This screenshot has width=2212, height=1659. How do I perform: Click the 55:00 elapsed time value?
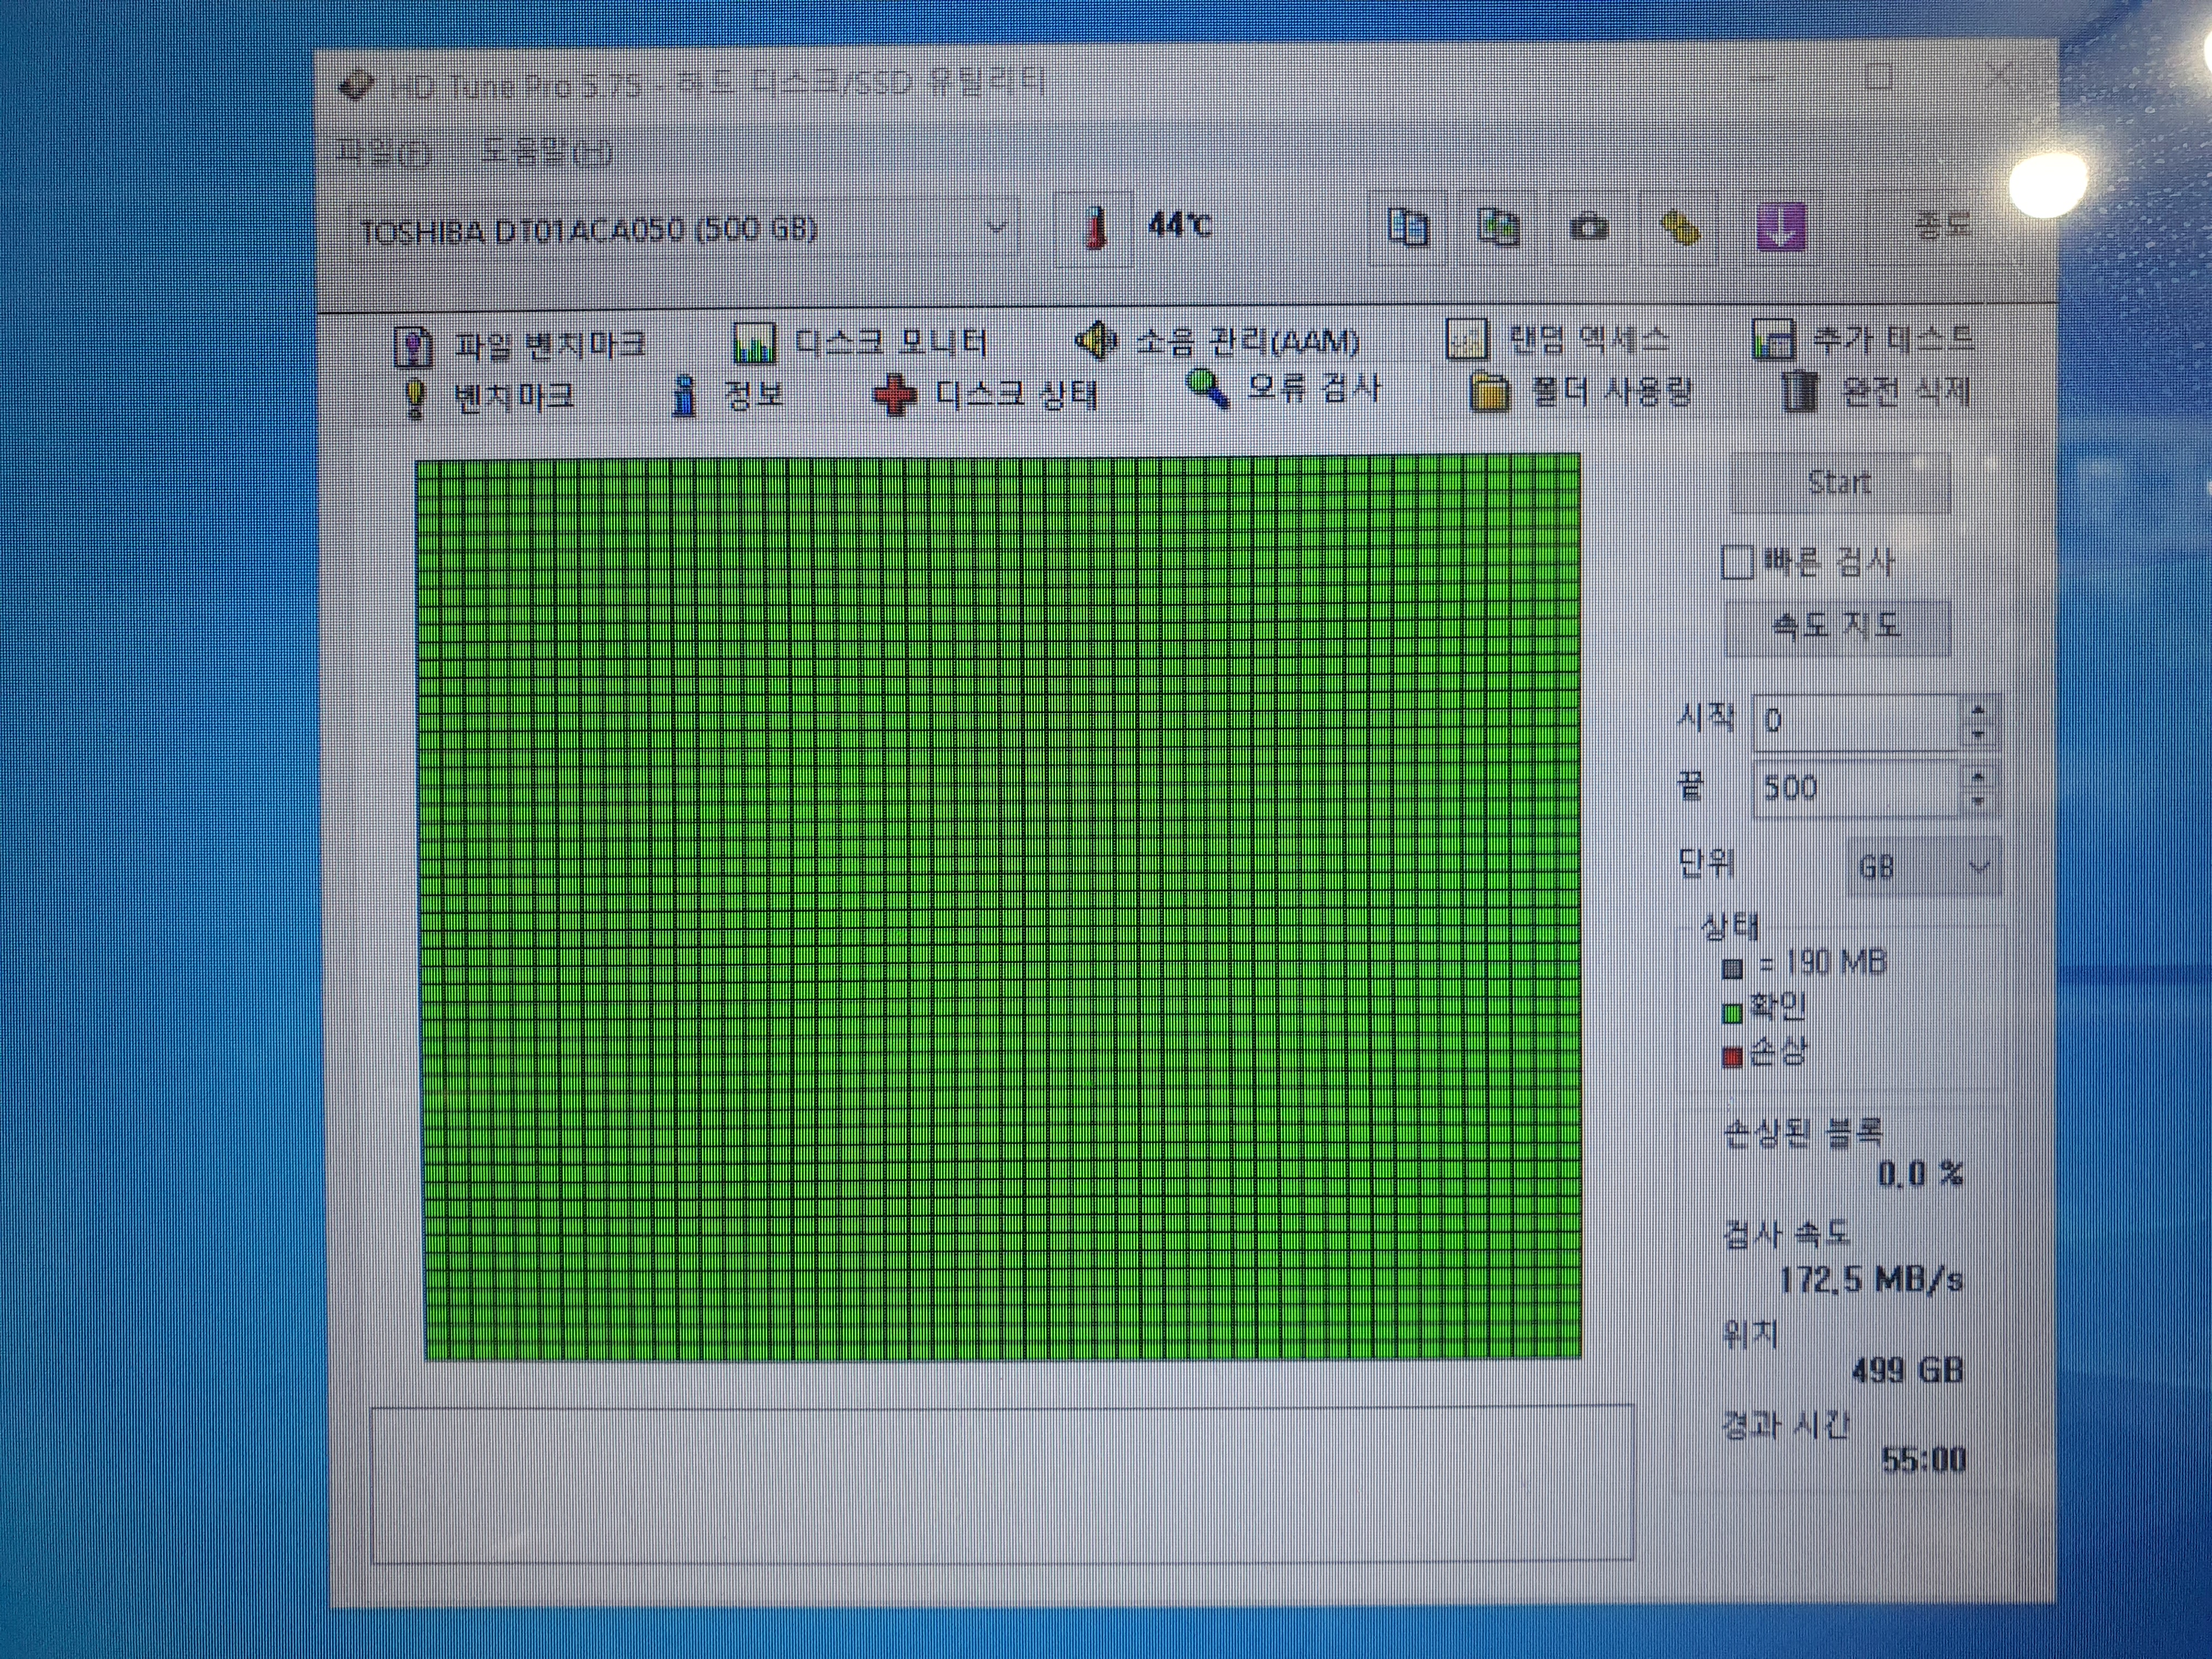(1923, 1459)
